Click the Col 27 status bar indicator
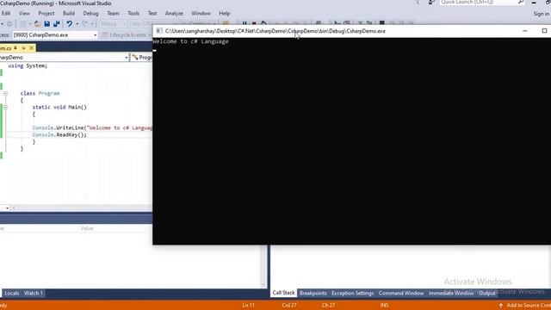 tap(289, 306)
